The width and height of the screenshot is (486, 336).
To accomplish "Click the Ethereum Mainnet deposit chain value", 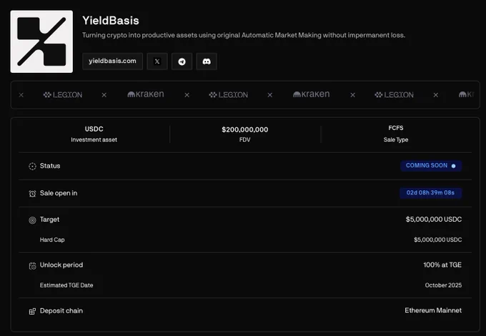I will pyautogui.click(x=433, y=310).
